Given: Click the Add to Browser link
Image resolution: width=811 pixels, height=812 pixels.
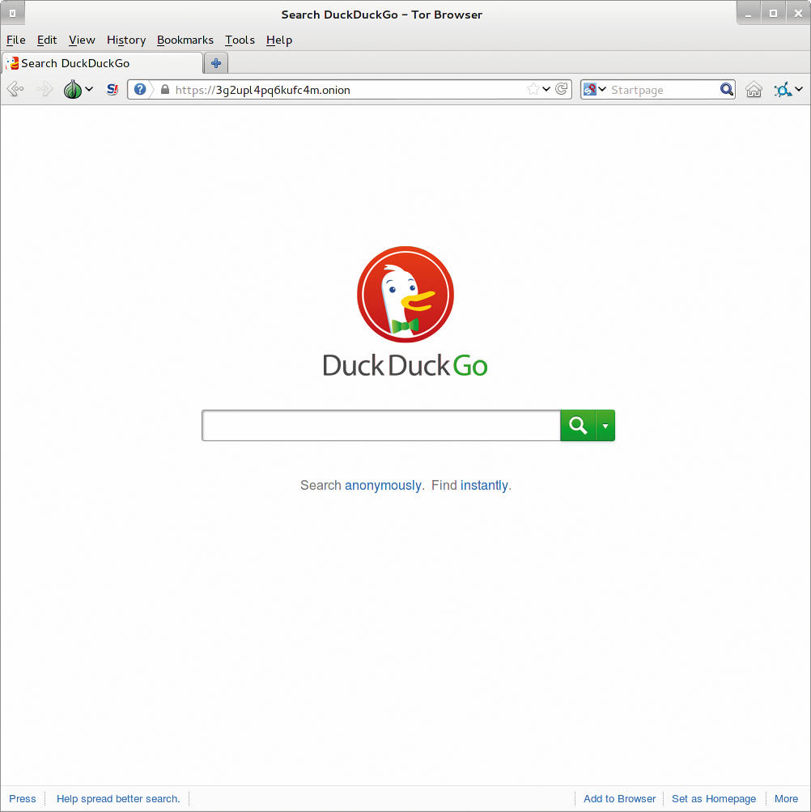Looking at the screenshot, I should 619,798.
